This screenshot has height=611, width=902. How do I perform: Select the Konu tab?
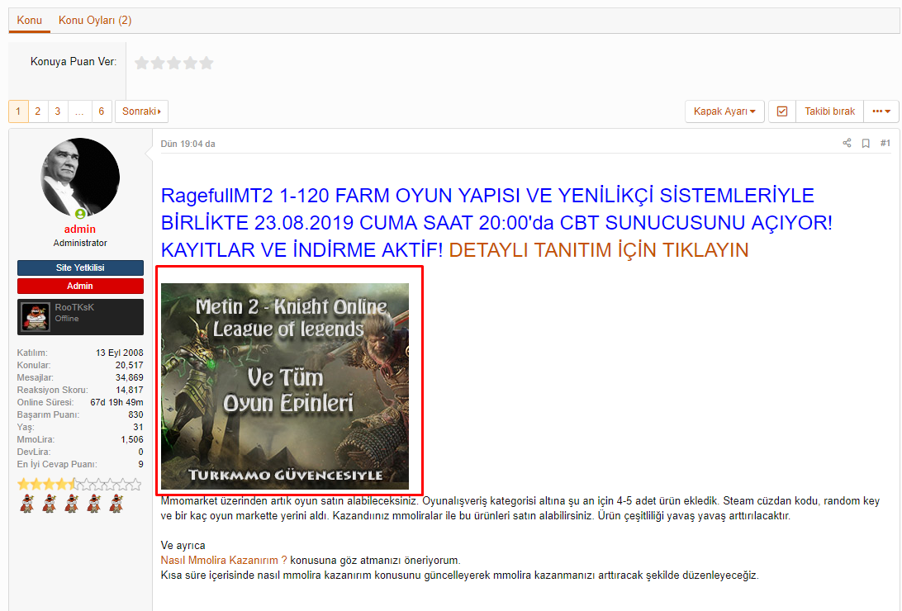[29, 20]
